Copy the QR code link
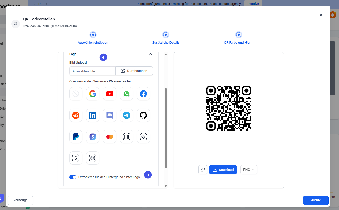 (203, 170)
